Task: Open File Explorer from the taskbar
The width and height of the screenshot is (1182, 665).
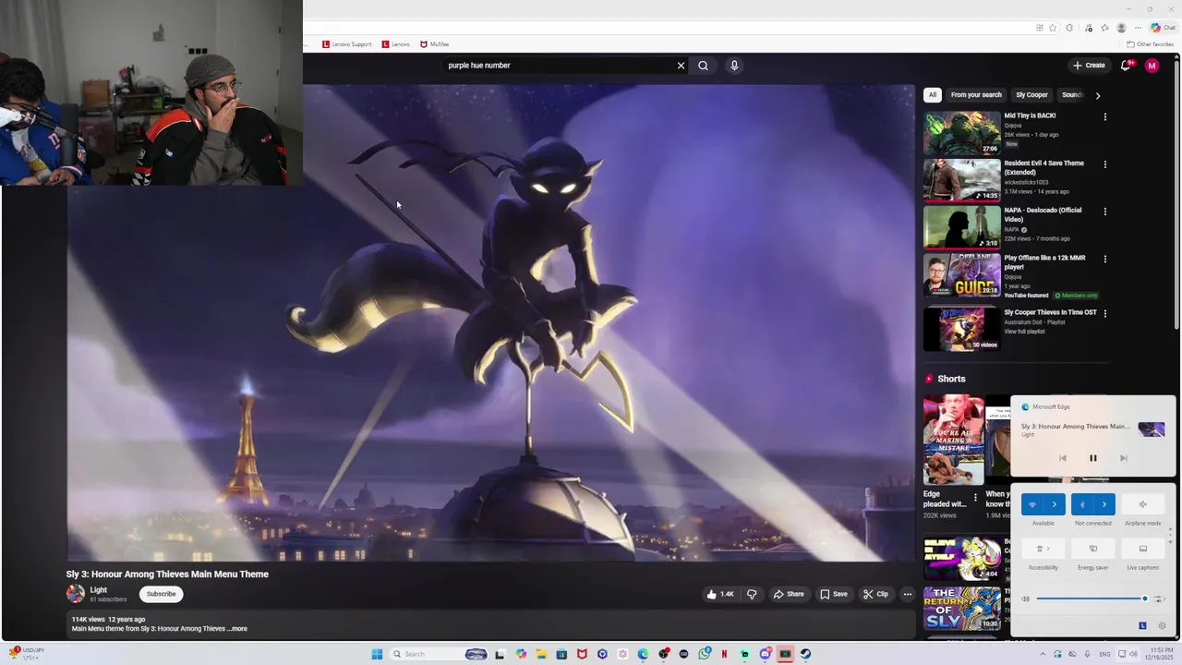Action: pyautogui.click(x=542, y=654)
